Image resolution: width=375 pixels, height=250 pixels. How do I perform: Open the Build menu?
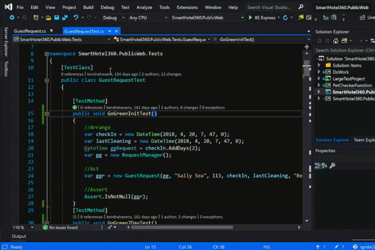[x=88, y=7]
